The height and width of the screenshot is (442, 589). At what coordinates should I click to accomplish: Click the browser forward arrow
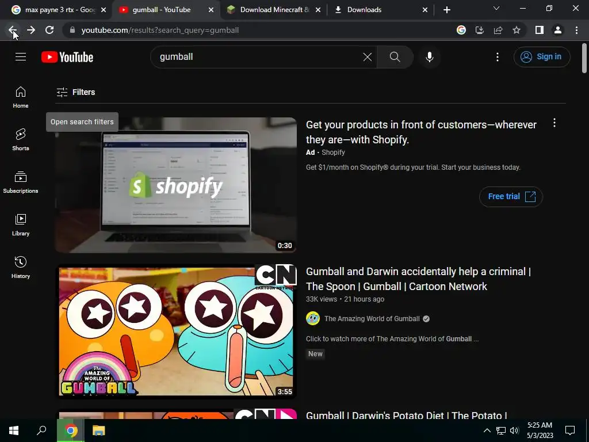31,30
